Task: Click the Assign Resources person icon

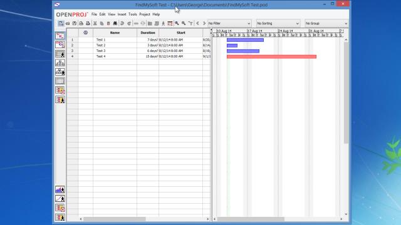Action: [163, 24]
